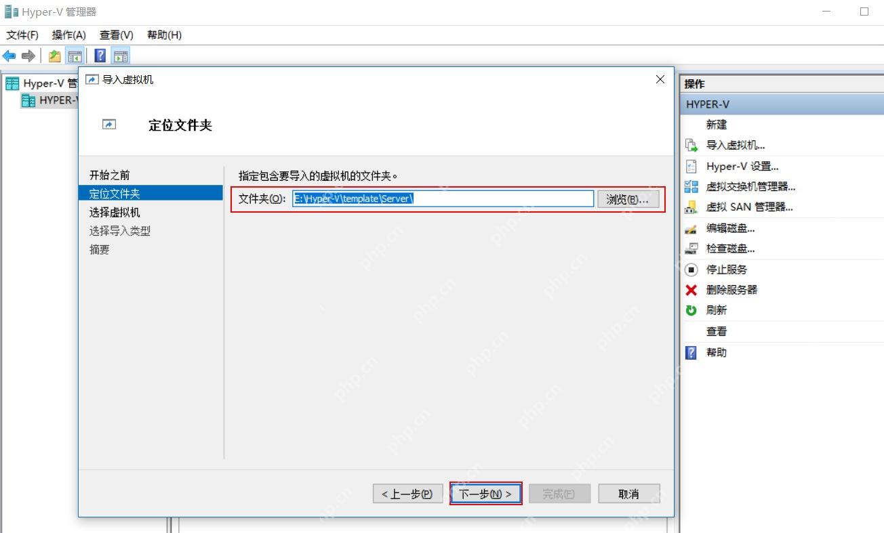Click the 编辑磁盘... icon

691,228
